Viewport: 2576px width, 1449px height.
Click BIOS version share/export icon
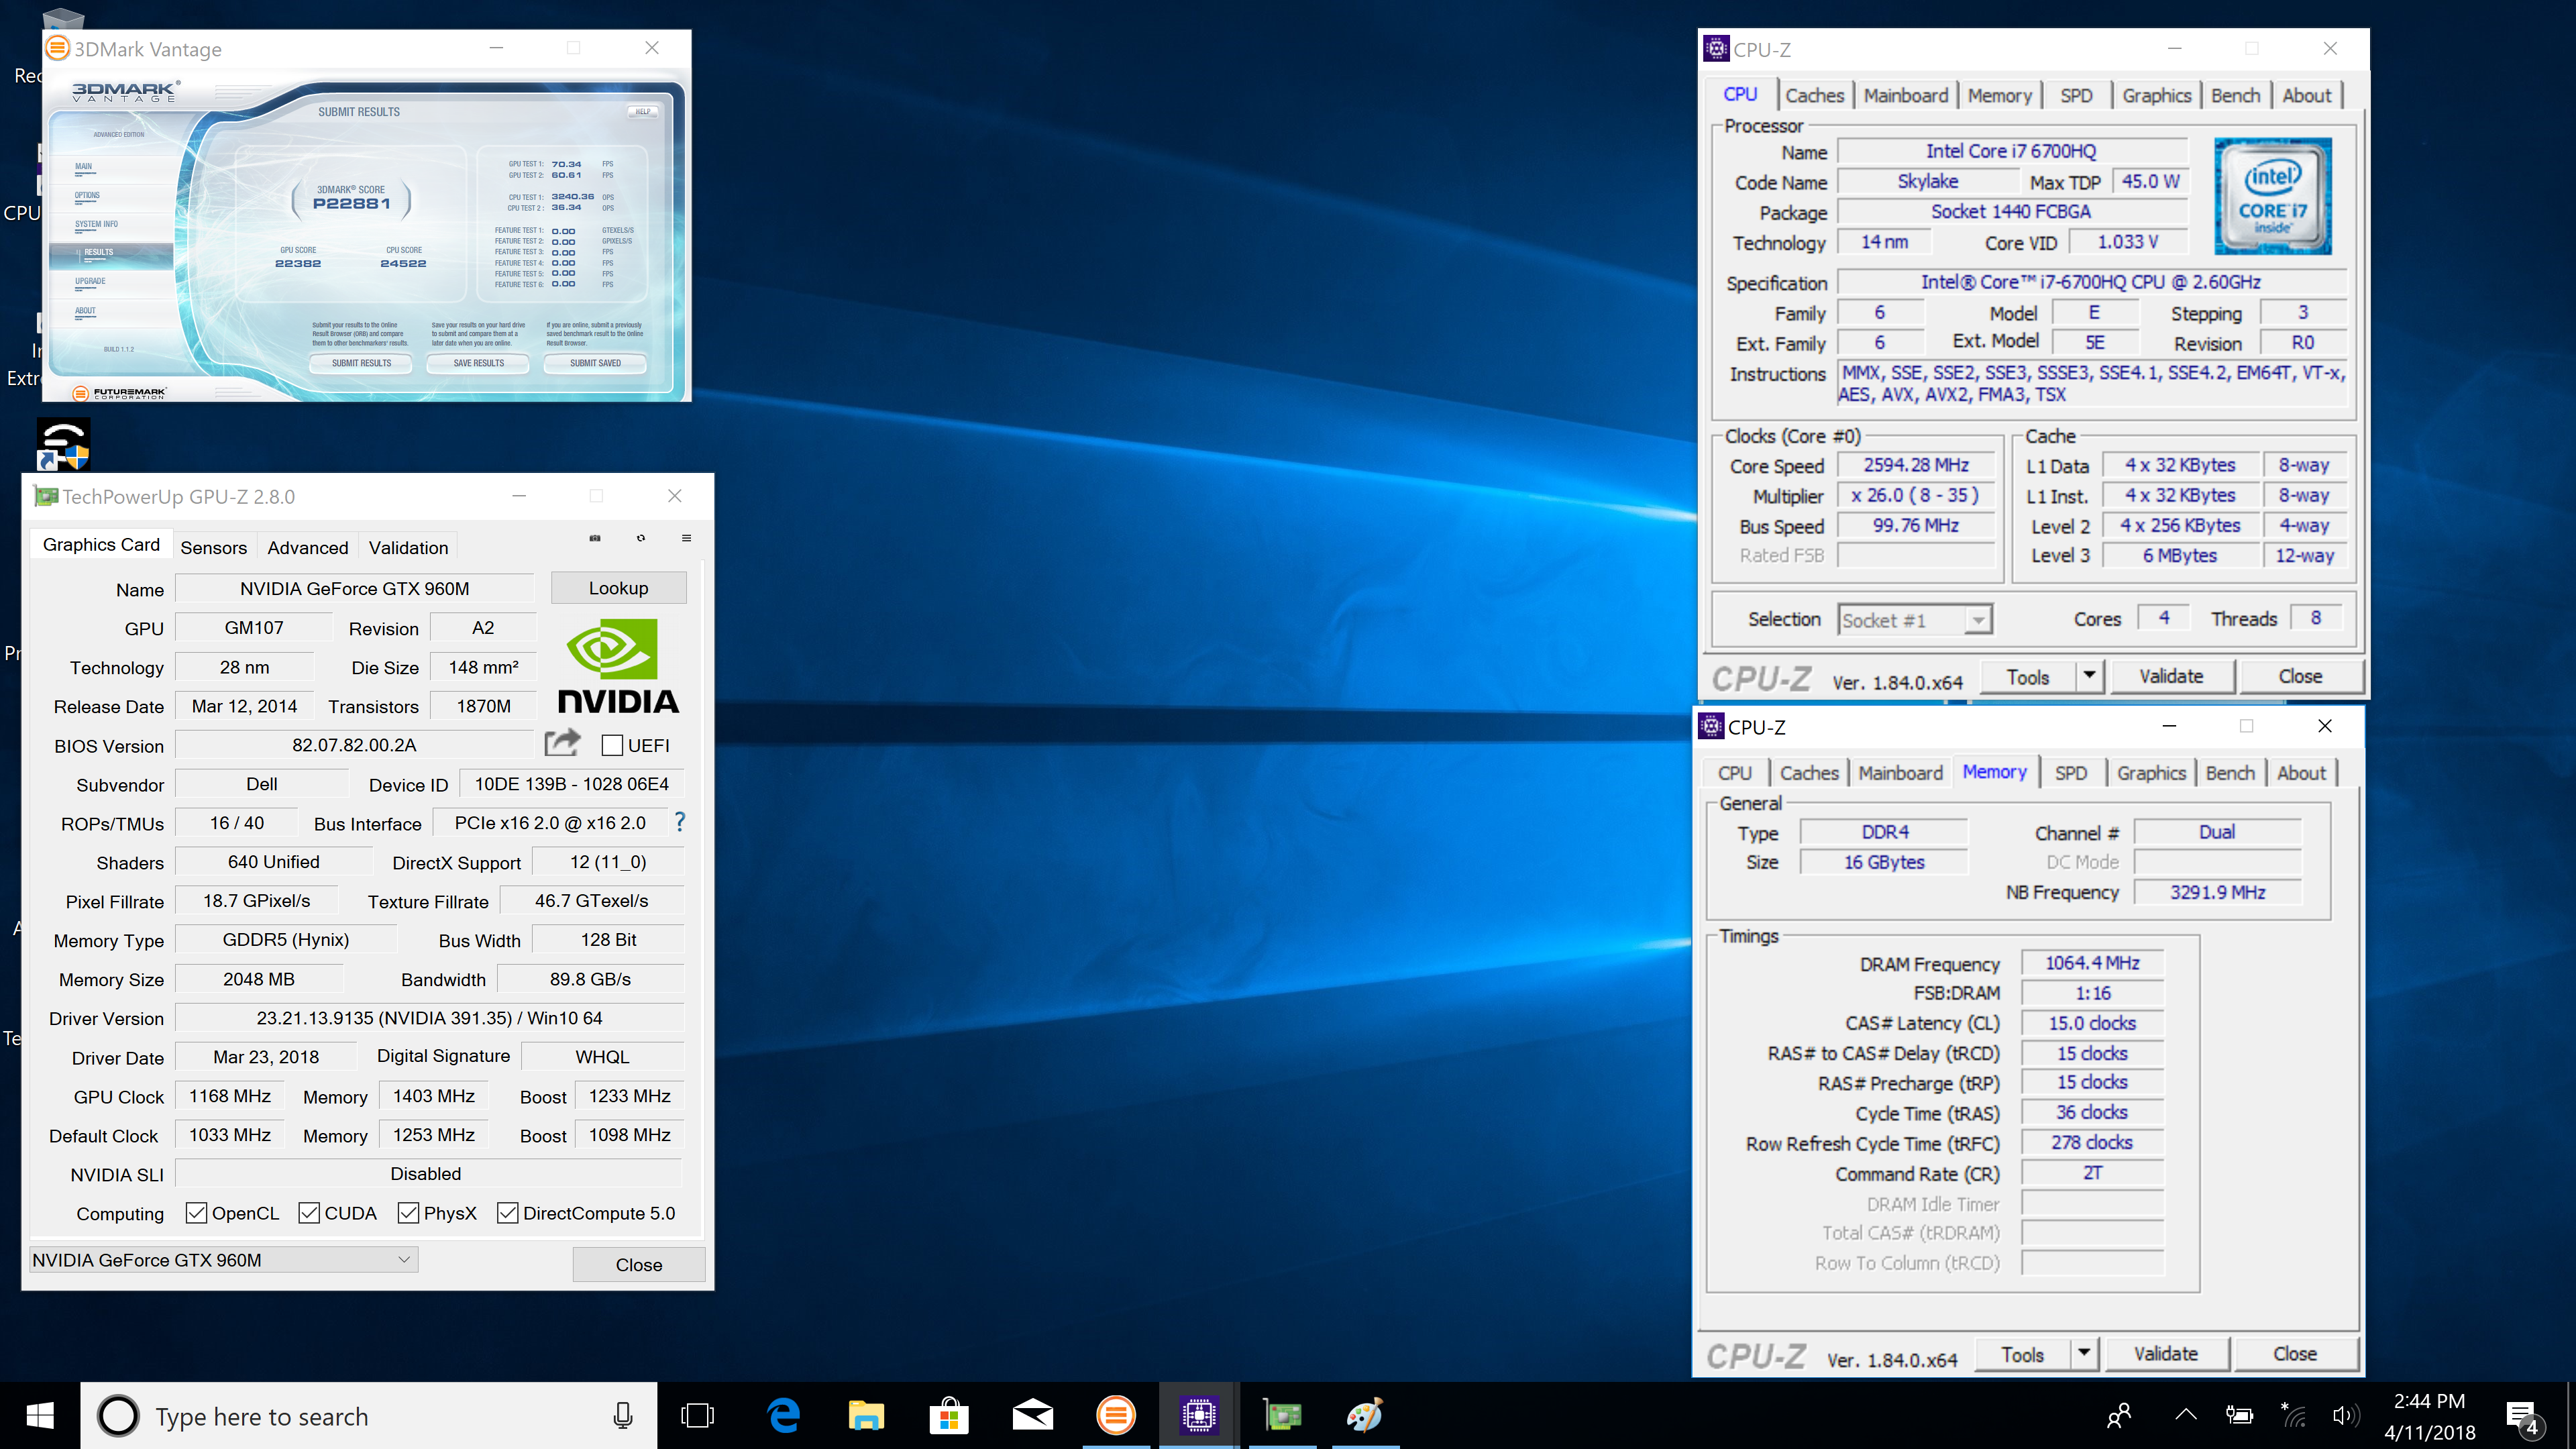pos(562,743)
